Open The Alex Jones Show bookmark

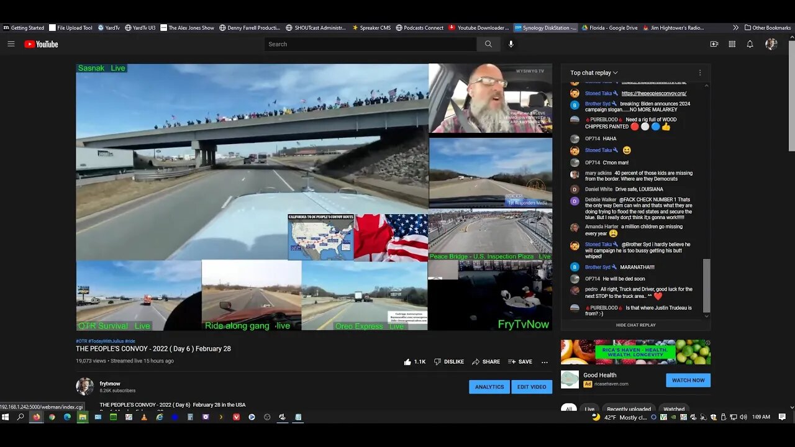point(187,28)
